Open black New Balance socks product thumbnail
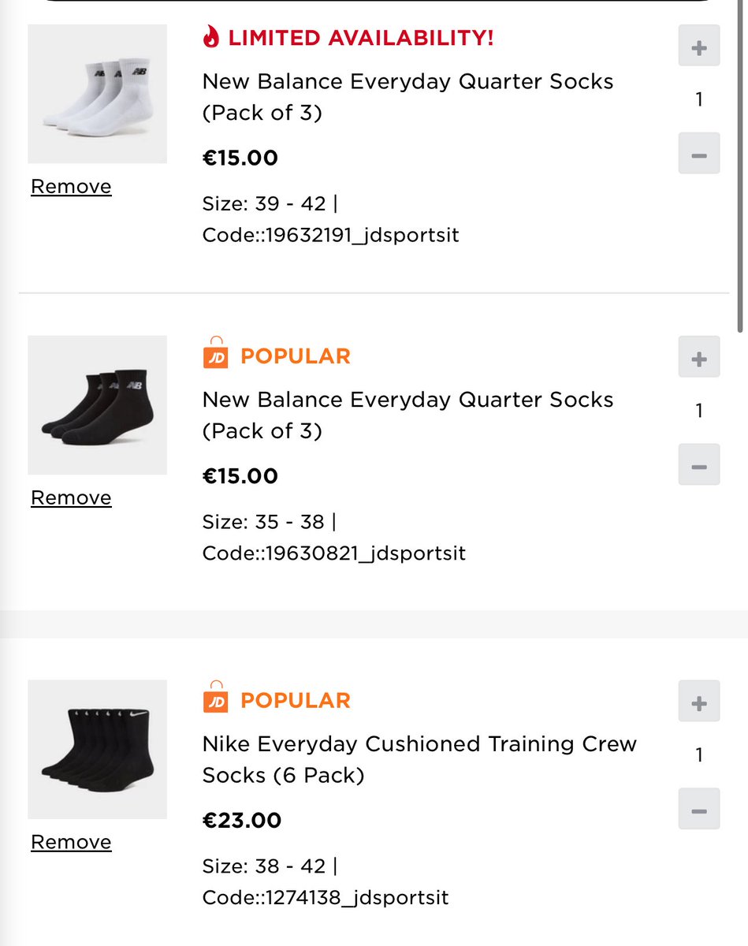748x946 pixels. click(x=97, y=405)
